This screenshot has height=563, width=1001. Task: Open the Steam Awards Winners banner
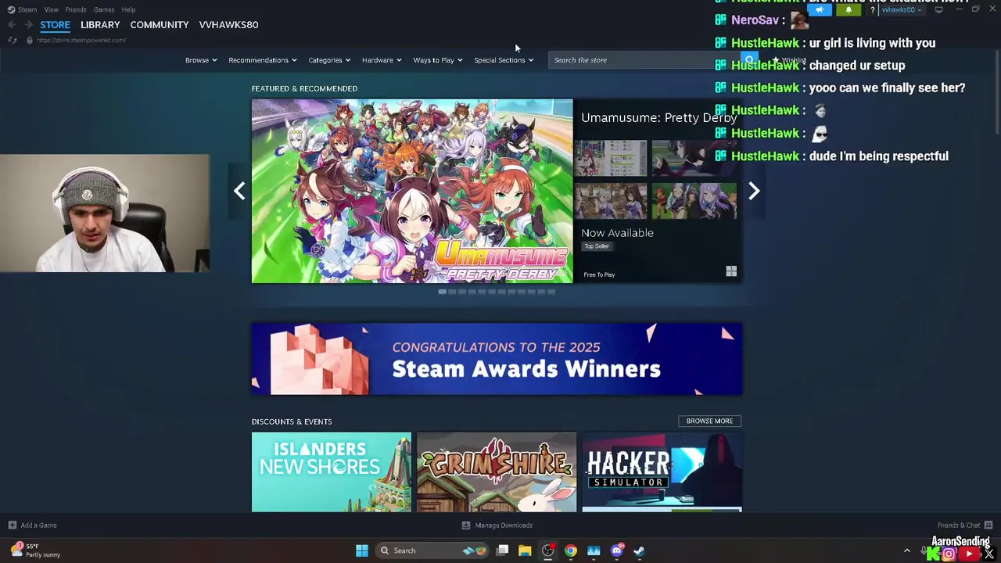click(x=497, y=359)
